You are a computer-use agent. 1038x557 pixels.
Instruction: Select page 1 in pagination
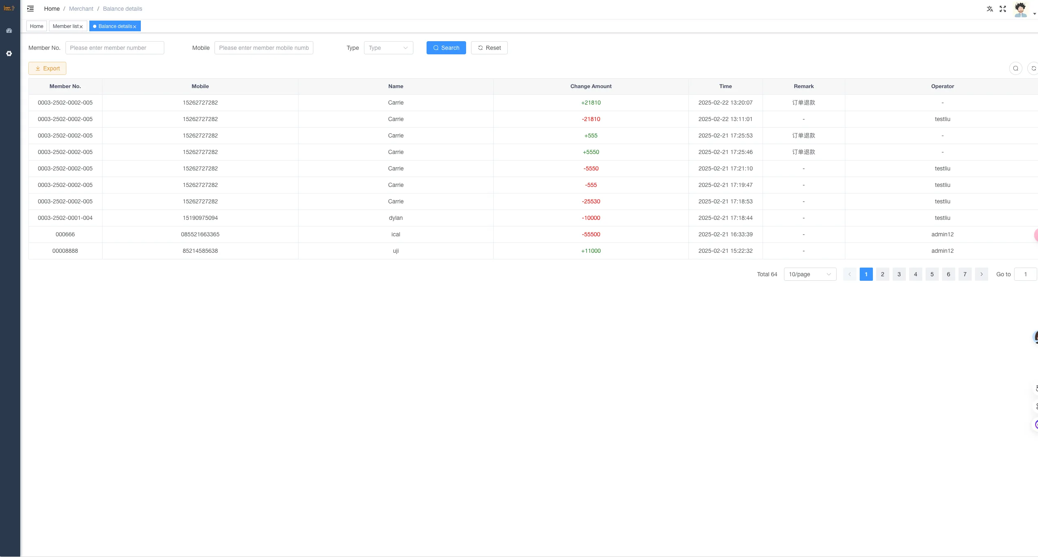coord(866,274)
